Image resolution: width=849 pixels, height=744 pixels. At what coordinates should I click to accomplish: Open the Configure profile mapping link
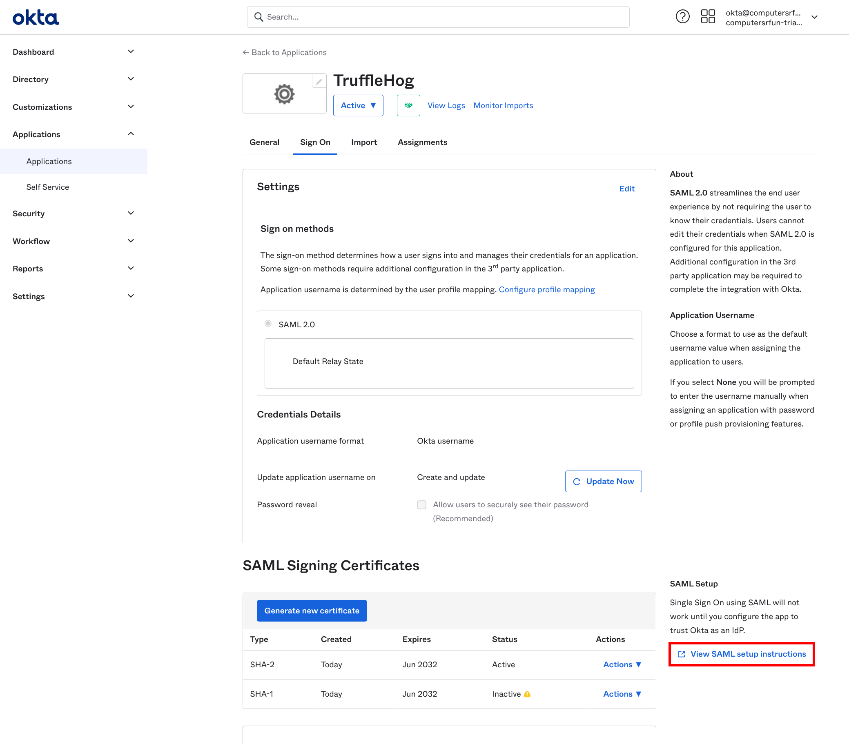547,289
